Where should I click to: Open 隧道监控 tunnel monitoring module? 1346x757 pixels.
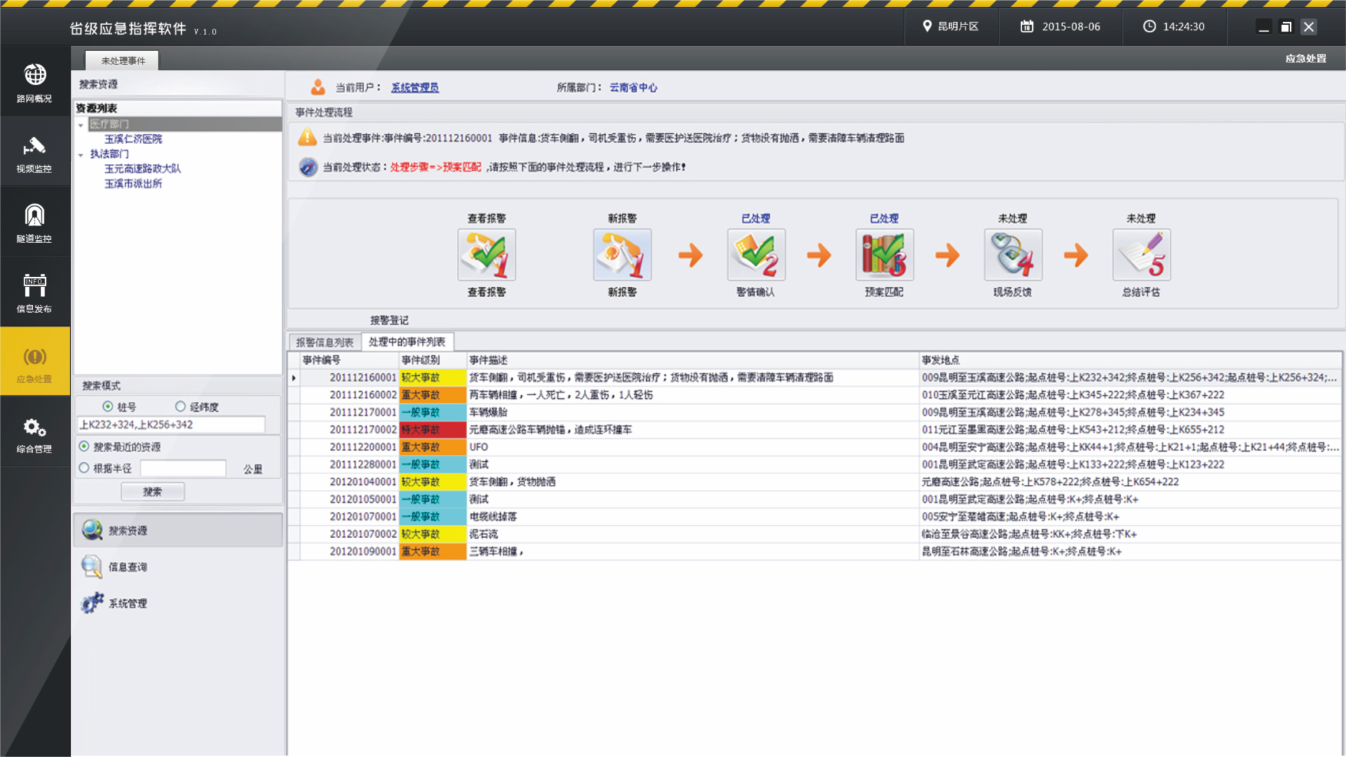tap(34, 223)
